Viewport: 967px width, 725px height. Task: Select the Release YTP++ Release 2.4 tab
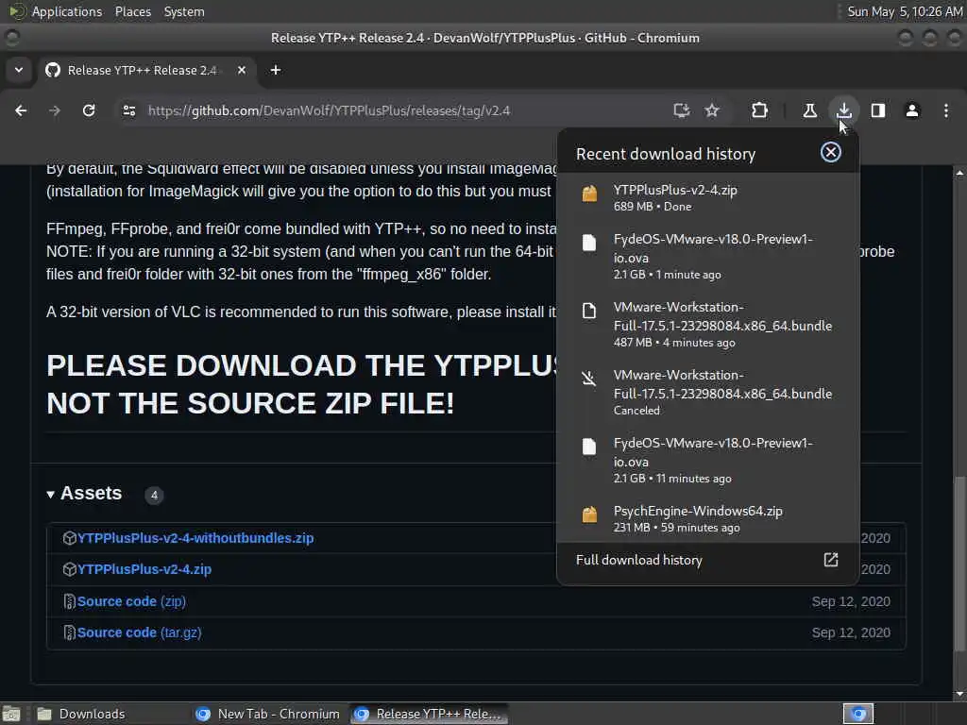click(146, 70)
